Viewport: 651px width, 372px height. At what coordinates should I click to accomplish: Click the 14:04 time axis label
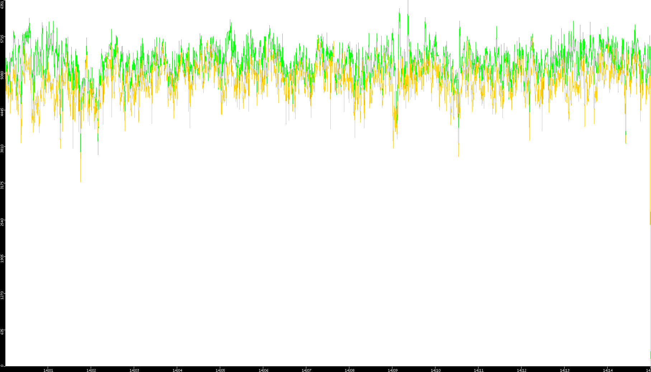click(177, 370)
